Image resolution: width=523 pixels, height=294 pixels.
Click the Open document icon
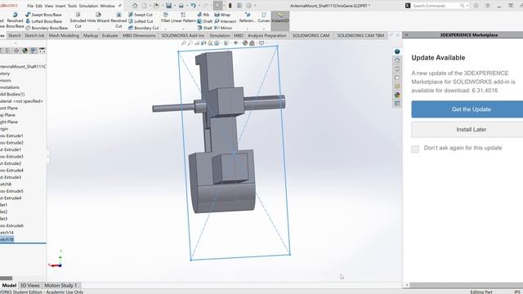coord(156,6)
